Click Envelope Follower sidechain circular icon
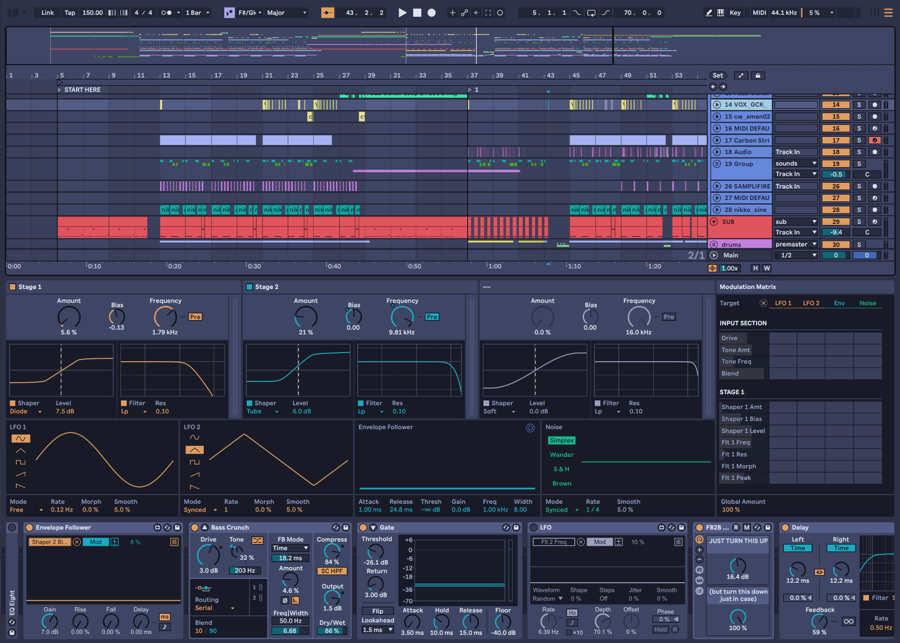The height and width of the screenshot is (643, 900). (530, 428)
